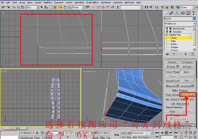Activate the Select and Scale tool

click(70, 7)
